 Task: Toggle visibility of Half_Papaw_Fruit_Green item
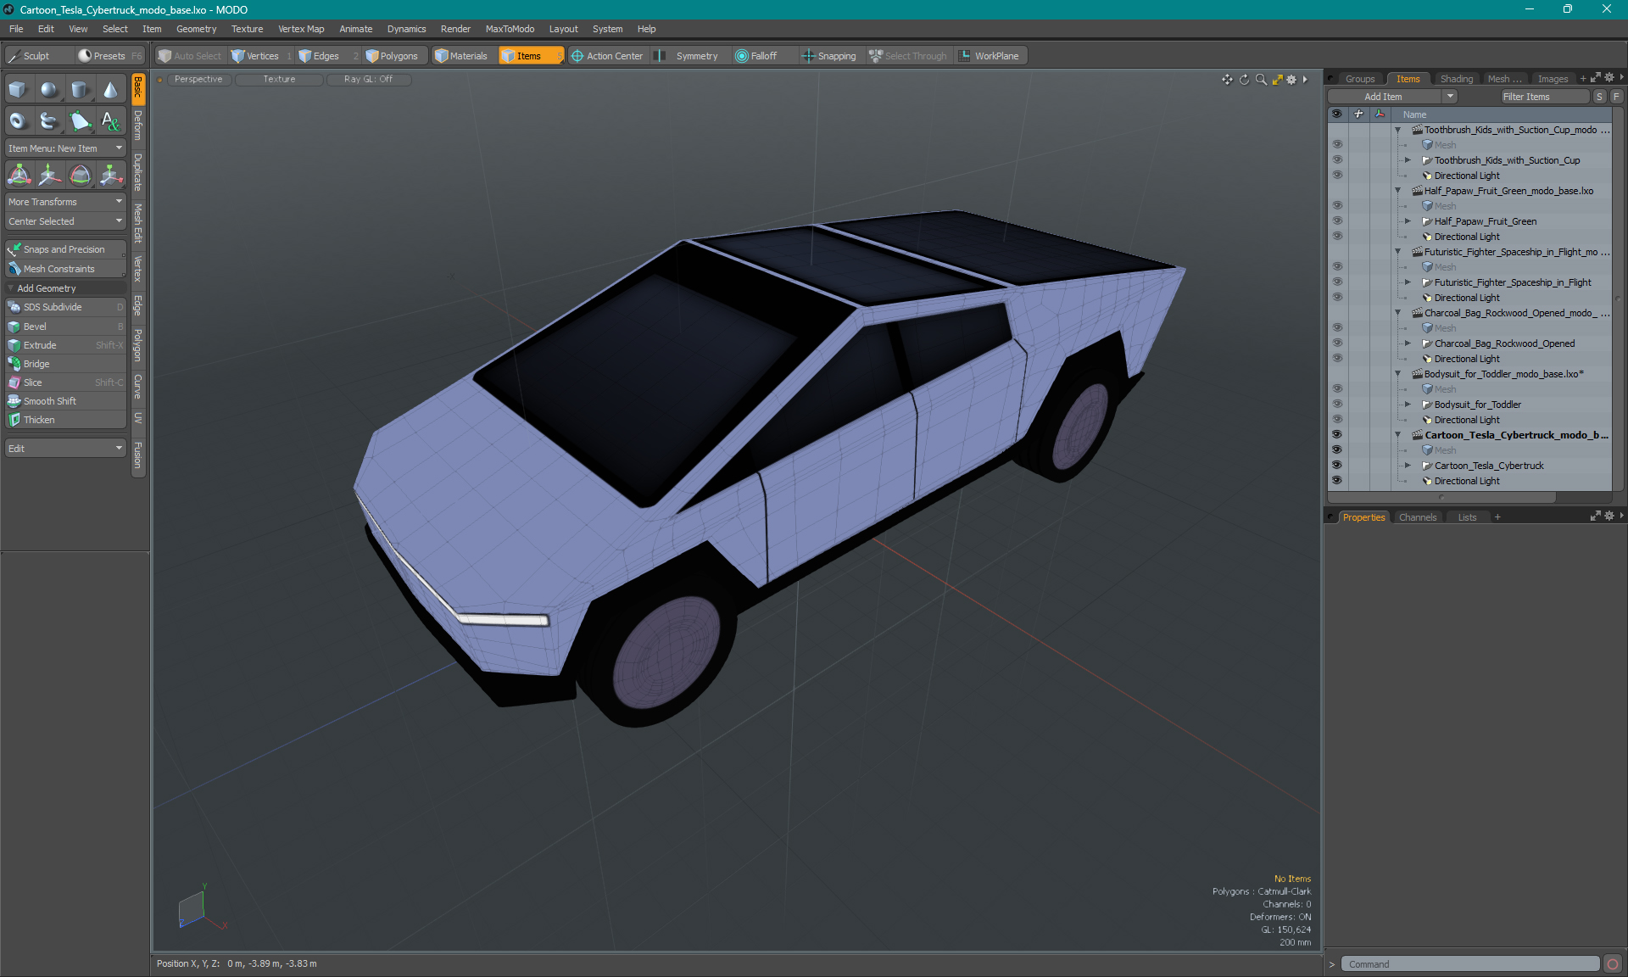1337,221
